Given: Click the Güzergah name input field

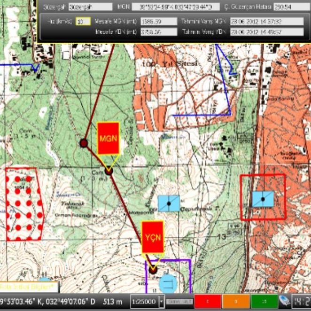Looking at the screenshot, I should [90, 7].
